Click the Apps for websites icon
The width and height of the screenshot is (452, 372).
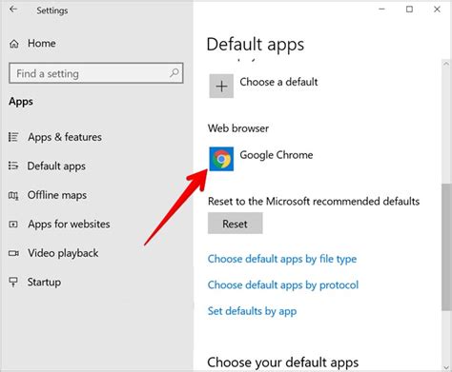13,225
